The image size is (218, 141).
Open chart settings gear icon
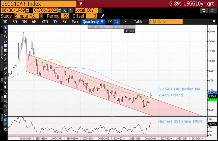[5, 129]
